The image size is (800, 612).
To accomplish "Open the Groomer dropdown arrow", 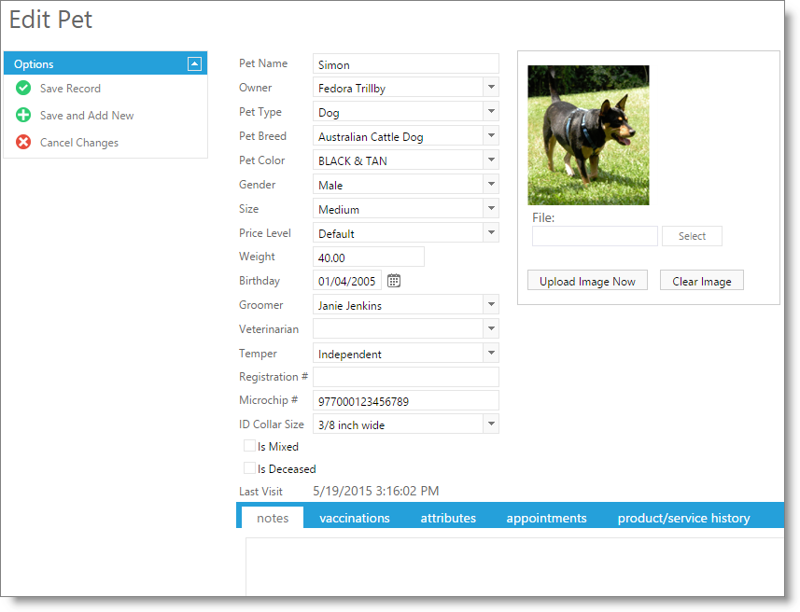I will click(491, 304).
